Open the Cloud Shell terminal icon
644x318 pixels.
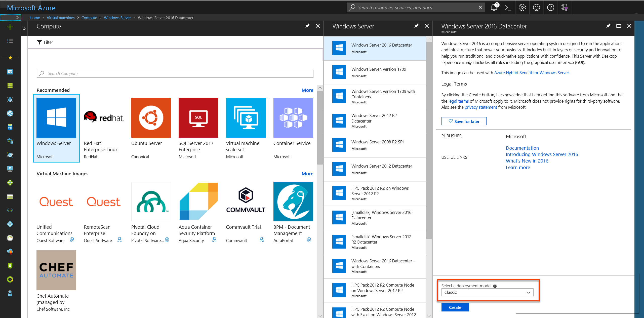[508, 8]
